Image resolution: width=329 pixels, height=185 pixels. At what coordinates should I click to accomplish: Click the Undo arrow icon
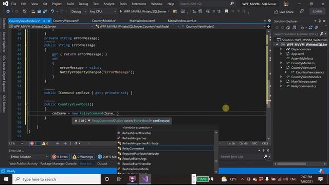click(x=52, y=11)
